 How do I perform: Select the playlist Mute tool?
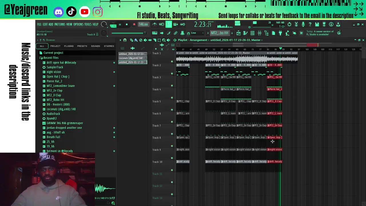coord(145,40)
